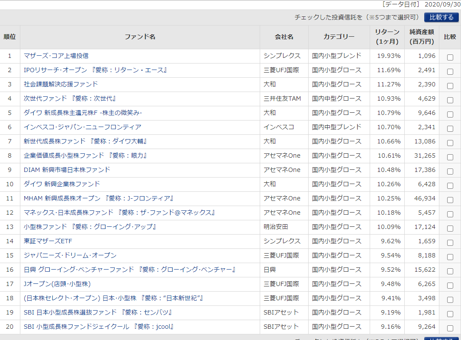461x340 pixels.
Task: Open the マザーズ·コア上場投信 fund link
Action: 56,56
